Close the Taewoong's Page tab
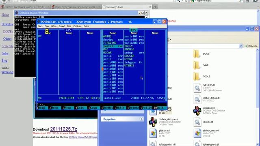260x146 pixels. [150, 7]
